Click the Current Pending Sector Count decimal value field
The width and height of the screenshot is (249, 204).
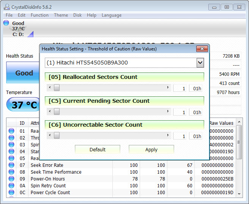(180, 112)
